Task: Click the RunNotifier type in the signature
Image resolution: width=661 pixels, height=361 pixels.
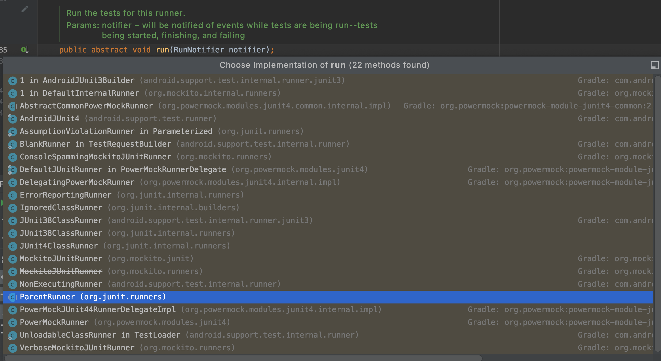Action: pos(199,50)
